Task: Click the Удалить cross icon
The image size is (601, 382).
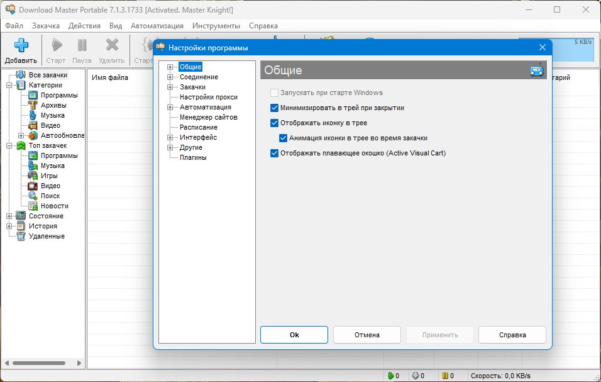Action: click(112, 45)
